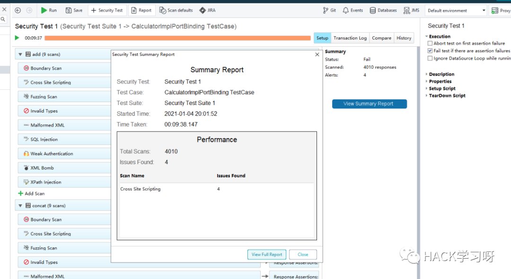Start the security test with green play button
Image resolution: width=511 pixels, height=279 pixels.
click(x=17, y=38)
